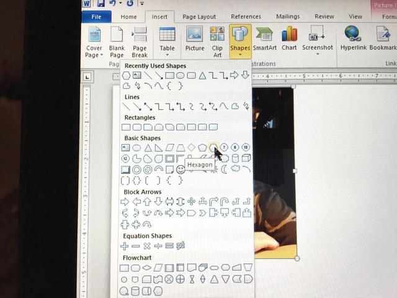Select the Left Arrow in Block Arrows
Screen dimensions: 397x298
pos(136,202)
